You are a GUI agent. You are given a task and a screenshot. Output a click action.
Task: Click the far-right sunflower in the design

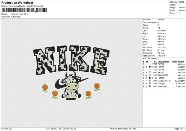[97, 87]
